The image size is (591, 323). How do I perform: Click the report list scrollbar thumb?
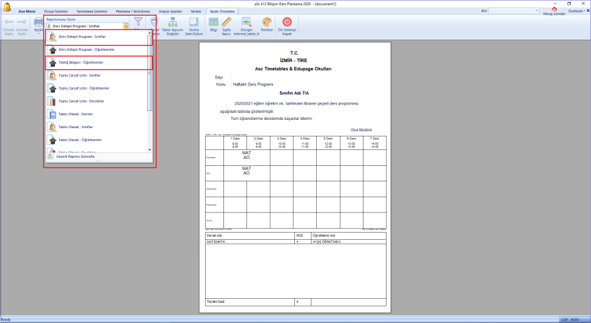coord(150,73)
